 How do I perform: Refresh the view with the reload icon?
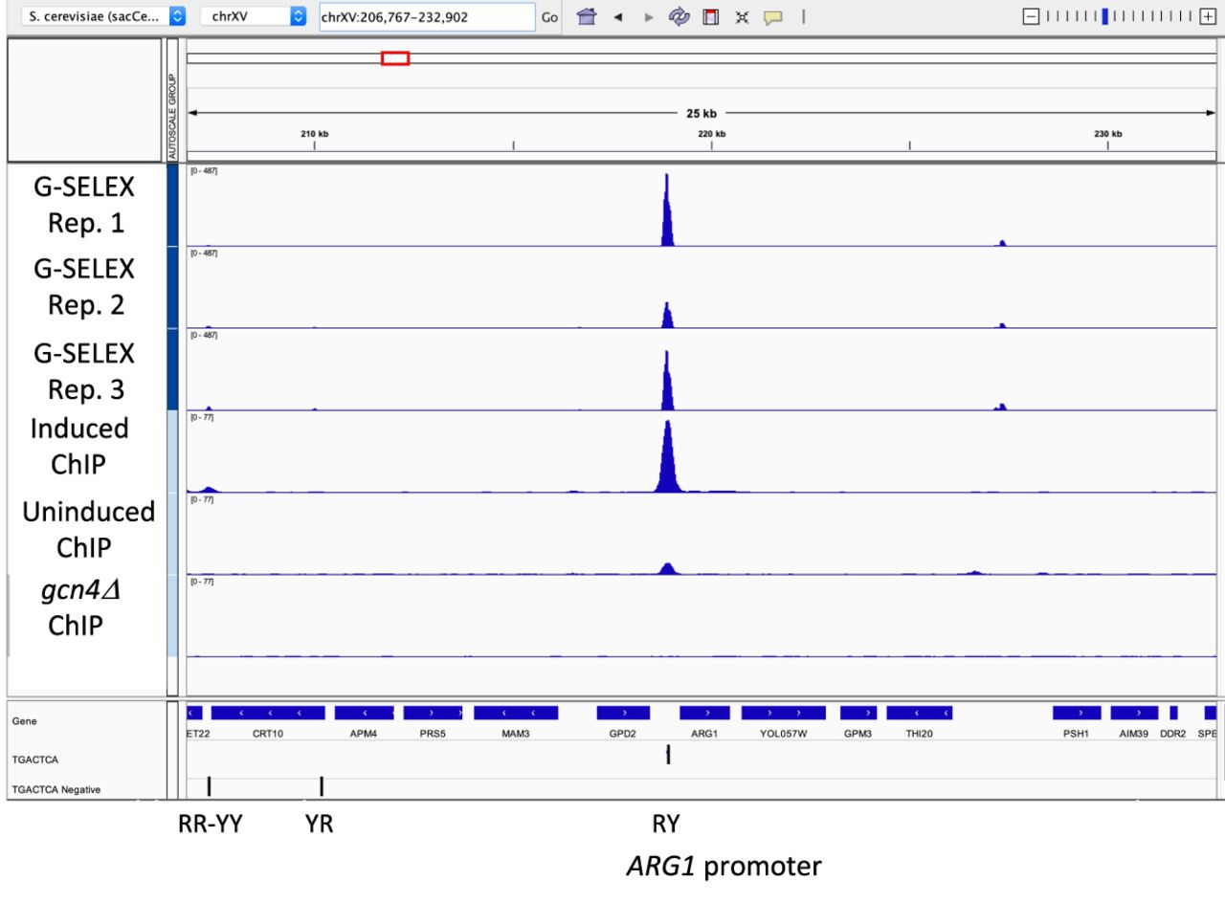click(x=680, y=16)
